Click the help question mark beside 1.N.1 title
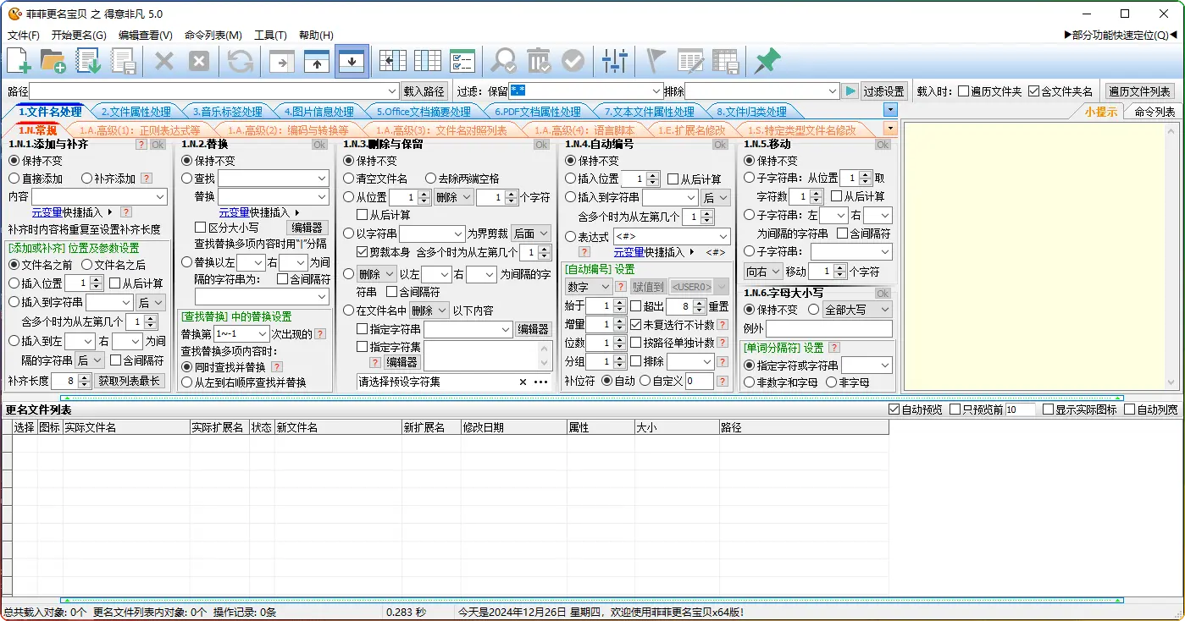The height and width of the screenshot is (621, 1185). pyautogui.click(x=141, y=145)
